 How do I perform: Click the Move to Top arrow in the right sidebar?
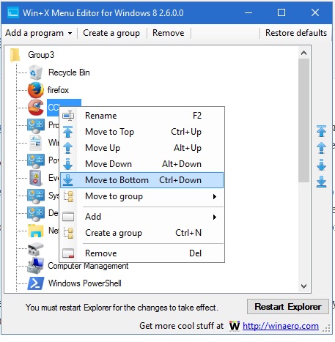coord(321,131)
